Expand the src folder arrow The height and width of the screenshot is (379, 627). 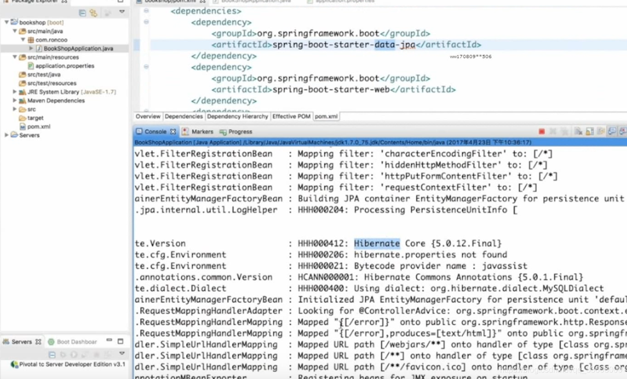(x=15, y=109)
